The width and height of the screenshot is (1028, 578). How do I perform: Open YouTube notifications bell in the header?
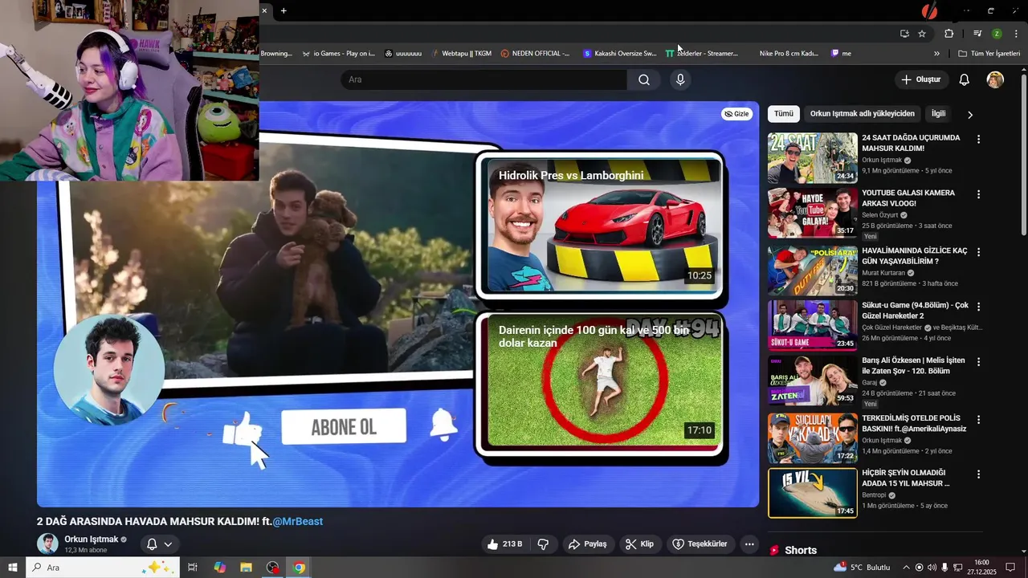coord(965,79)
